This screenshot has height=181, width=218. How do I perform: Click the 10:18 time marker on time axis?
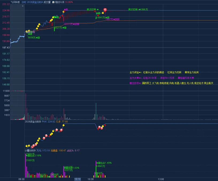[x=78, y=179]
